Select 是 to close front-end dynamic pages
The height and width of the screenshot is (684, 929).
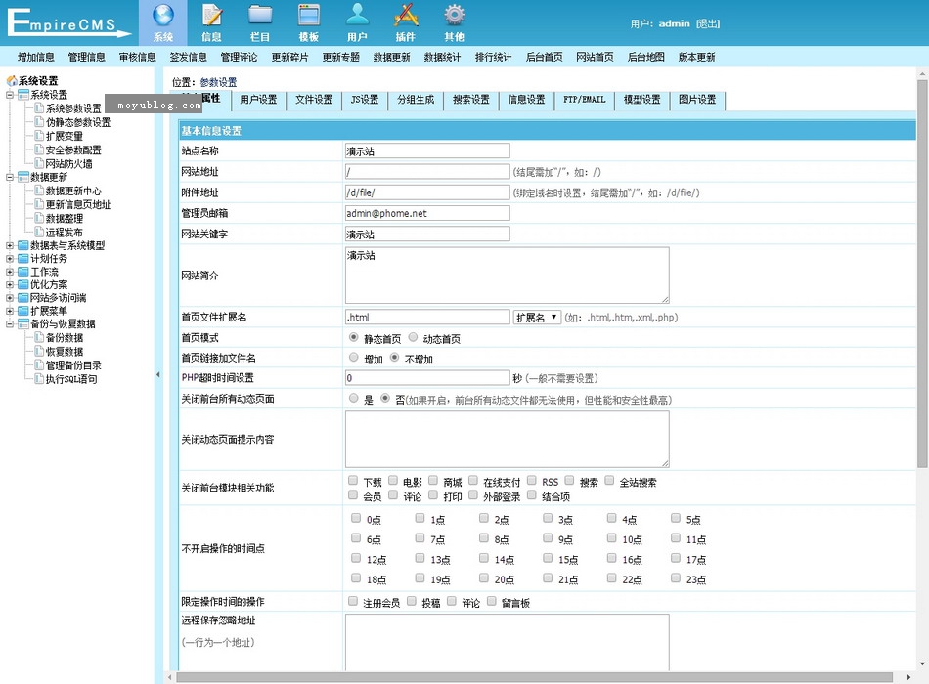click(x=354, y=398)
